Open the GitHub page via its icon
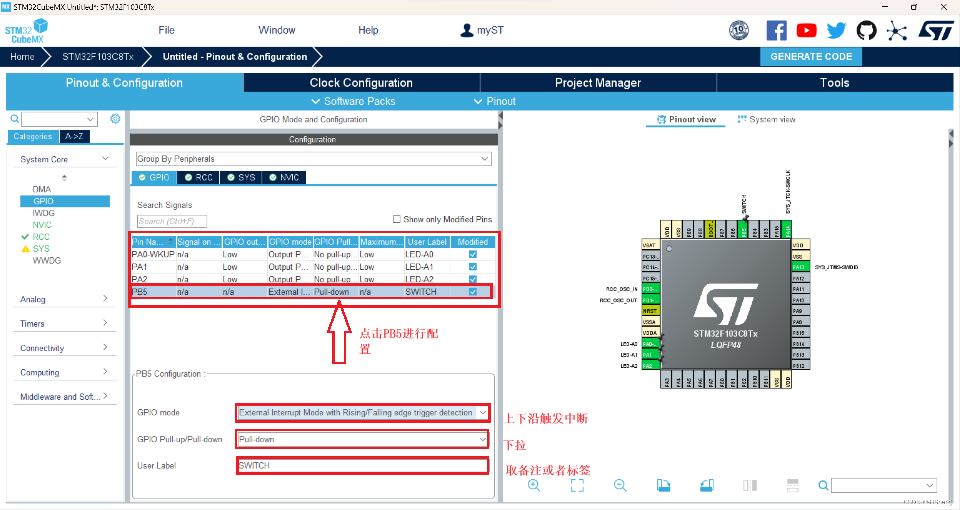The height and width of the screenshot is (510, 960). [866, 30]
